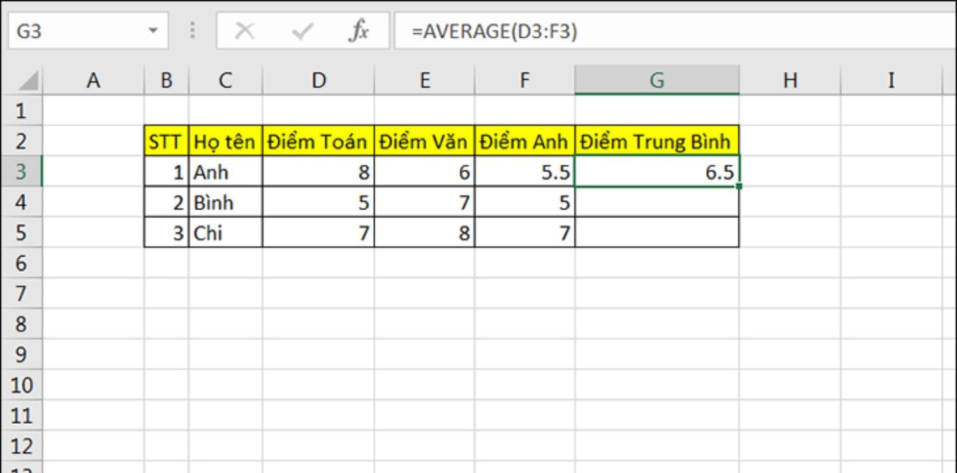This screenshot has height=473, width=957.
Task: Select the cell containing name Anh
Action: 226,172
